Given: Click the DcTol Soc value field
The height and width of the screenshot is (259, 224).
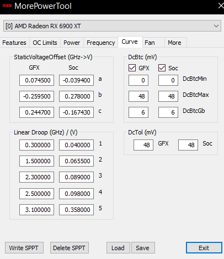Looking at the screenshot, I should [x=188, y=145].
